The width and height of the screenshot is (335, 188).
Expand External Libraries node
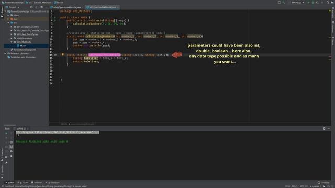click(5, 53)
